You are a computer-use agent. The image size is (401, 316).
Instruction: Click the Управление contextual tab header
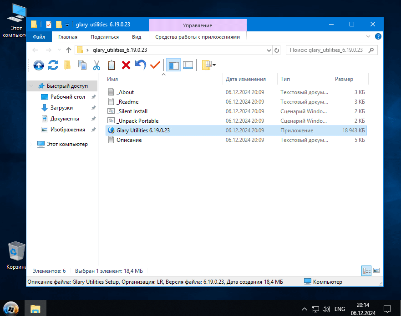[198, 25]
